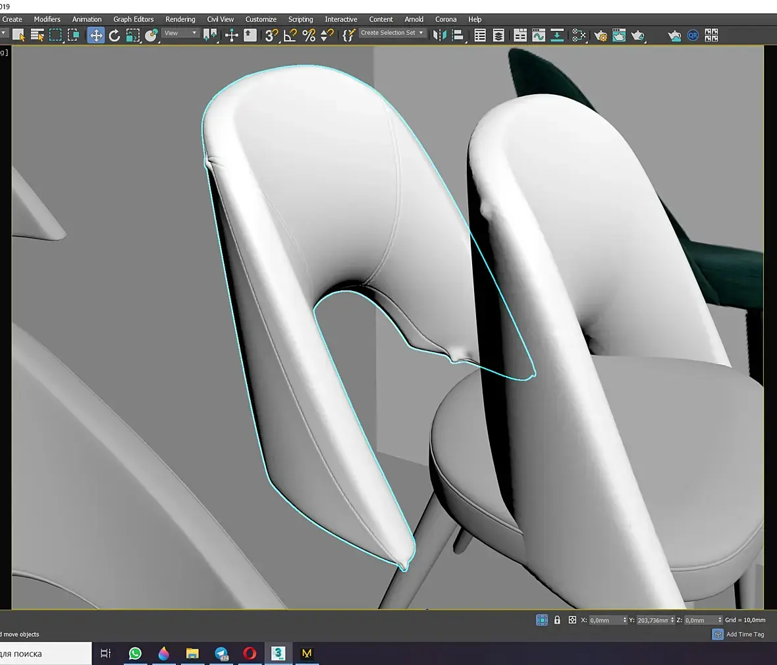This screenshot has width=777, height=665.
Task: Click the Mirror tool icon
Action: point(439,36)
